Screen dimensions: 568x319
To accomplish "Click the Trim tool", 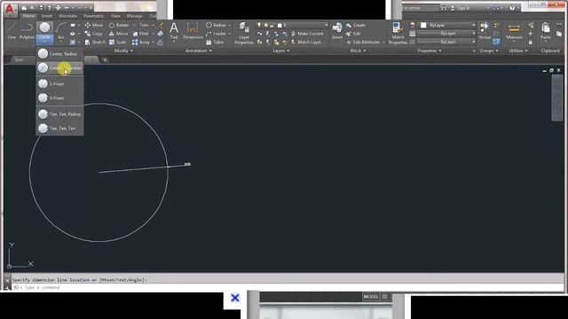I will [141, 25].
